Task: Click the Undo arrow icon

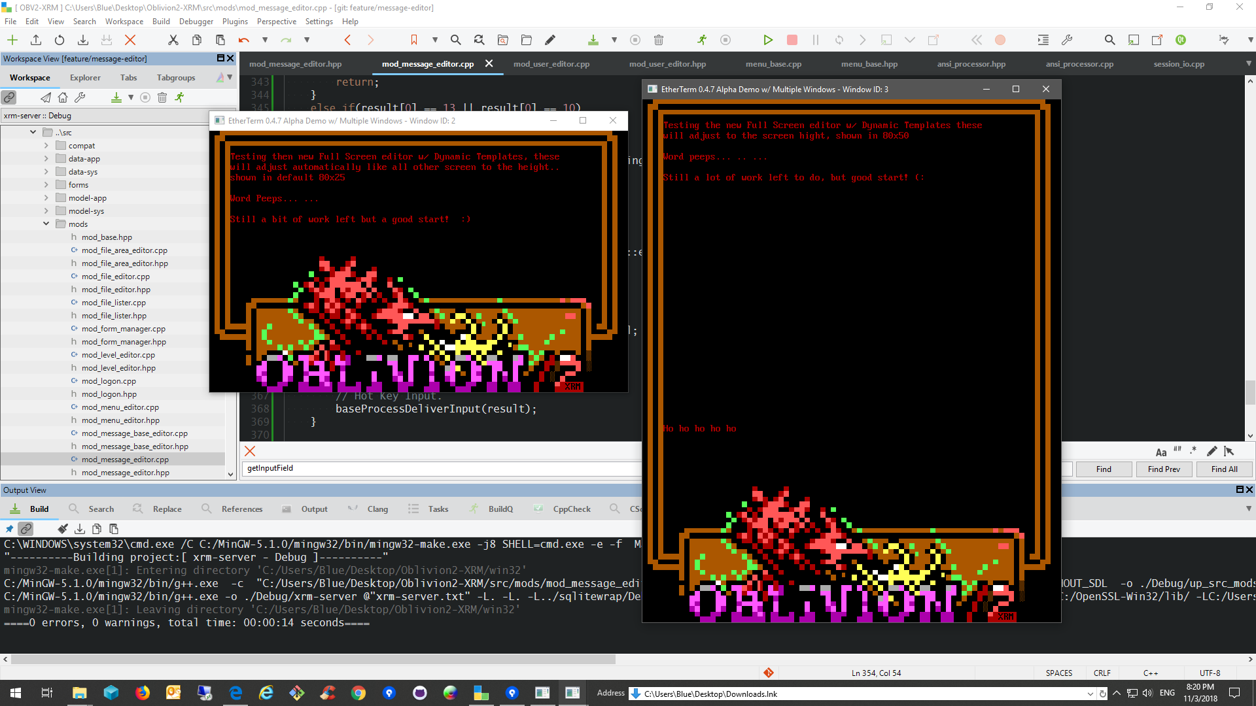Action: click(244, 40)
